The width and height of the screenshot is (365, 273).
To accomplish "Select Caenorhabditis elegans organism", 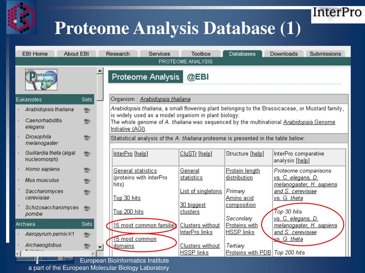I will 43,124.
